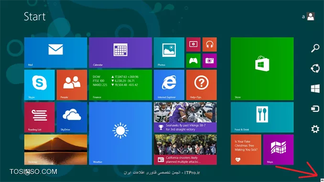
Task: Launch the Video small tile
Action: point(194,44)
